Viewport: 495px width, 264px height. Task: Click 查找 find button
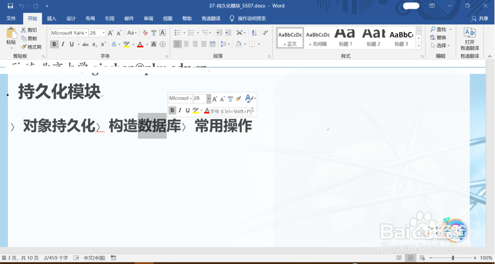439,29
